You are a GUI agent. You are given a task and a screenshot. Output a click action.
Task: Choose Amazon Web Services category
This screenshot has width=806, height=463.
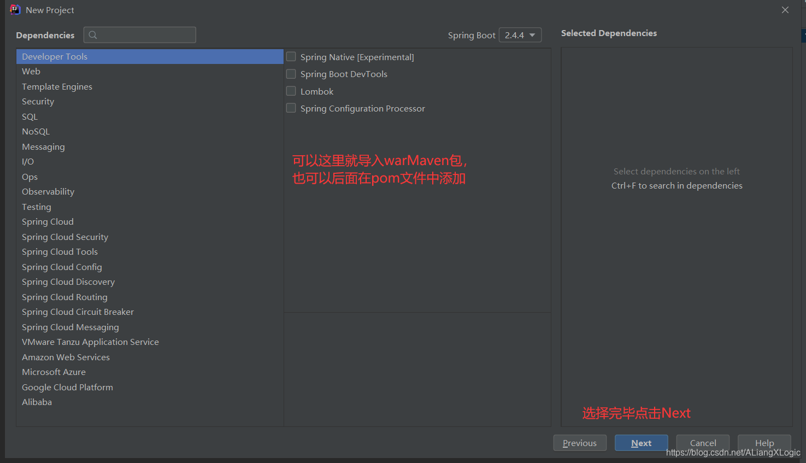[150, 357]
